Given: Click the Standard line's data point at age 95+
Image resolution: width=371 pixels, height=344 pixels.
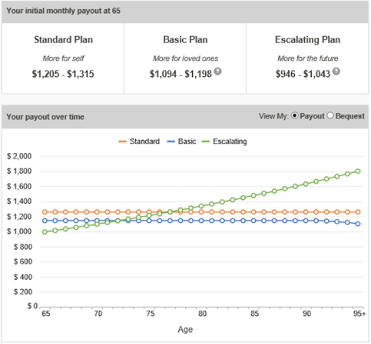Looking at the screenshot, I should click(x=358, y=212).
